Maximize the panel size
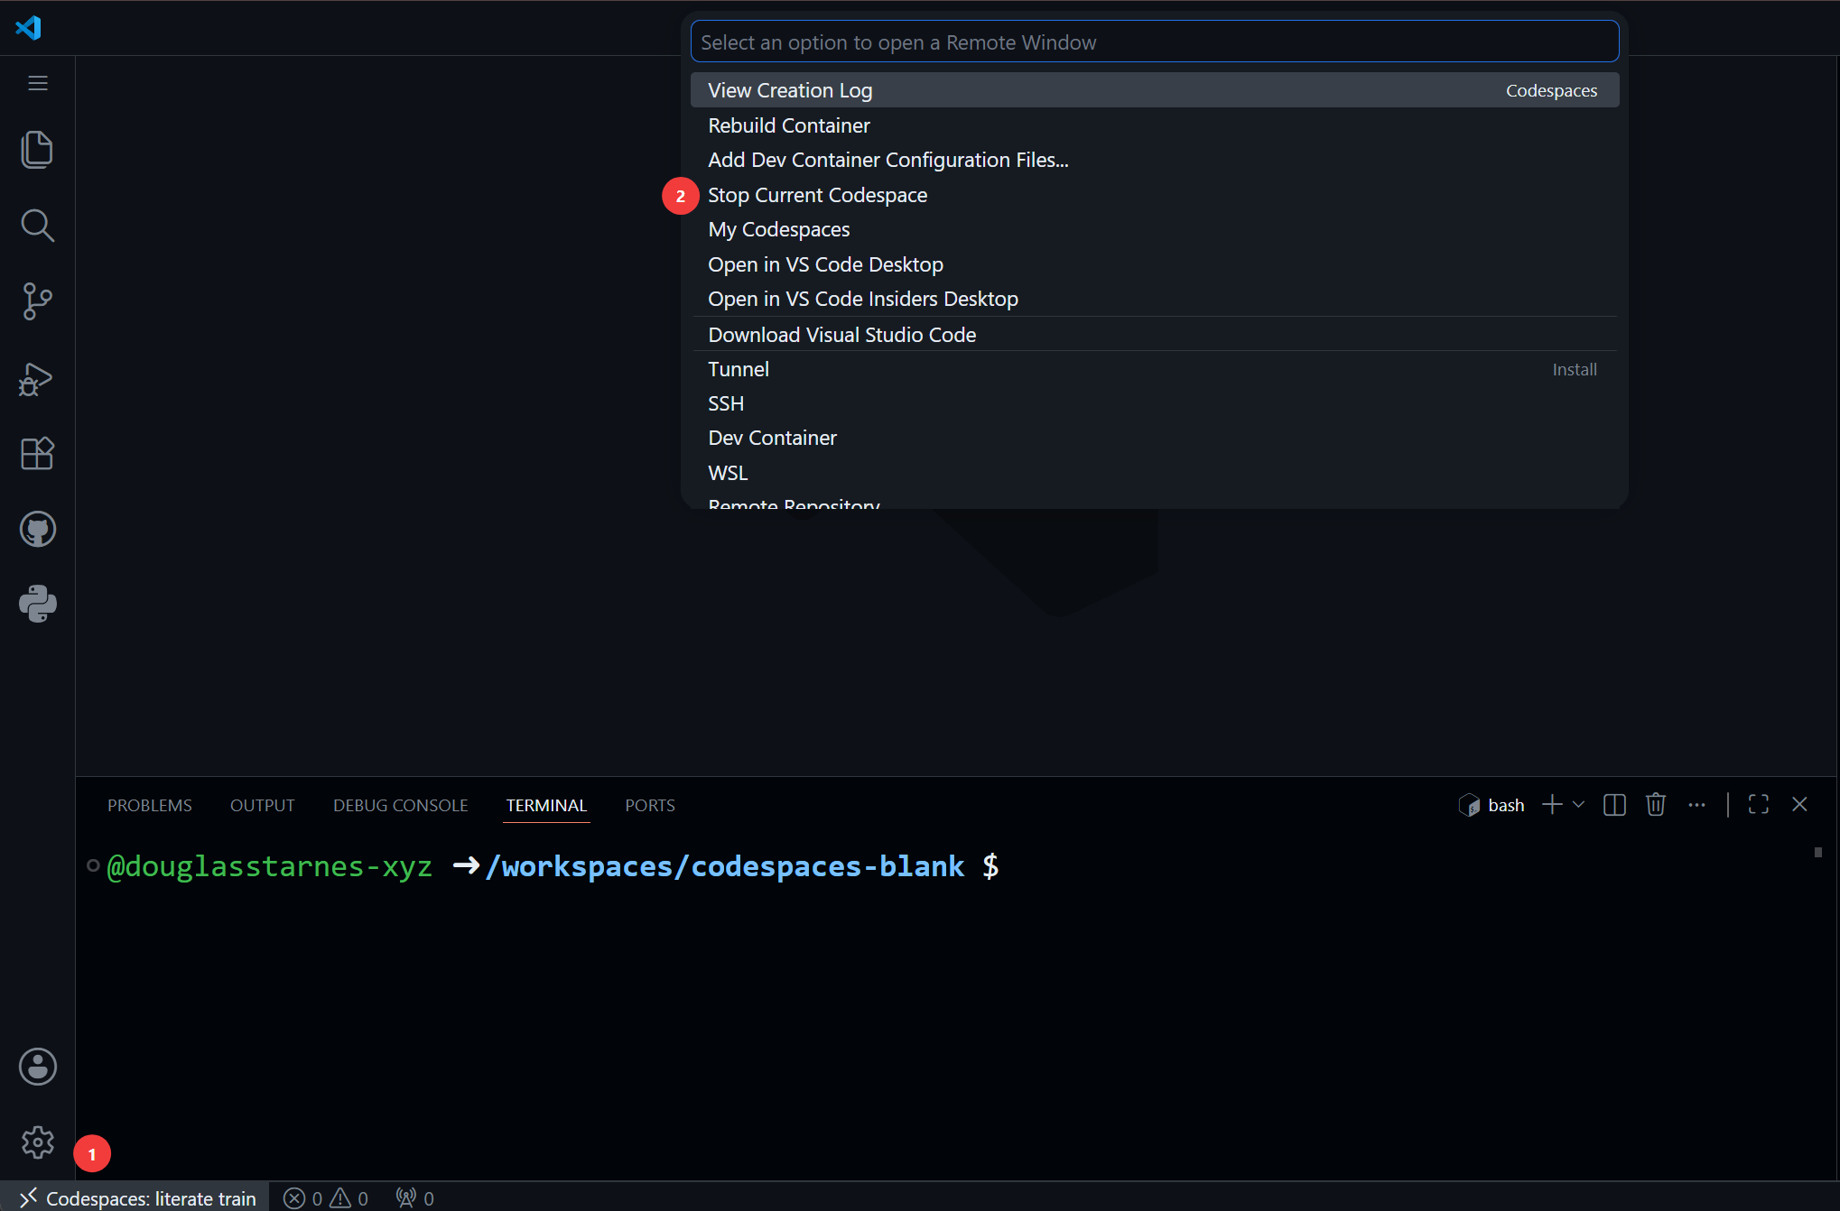1840x1211 pixels. [x=1758, y=804]
